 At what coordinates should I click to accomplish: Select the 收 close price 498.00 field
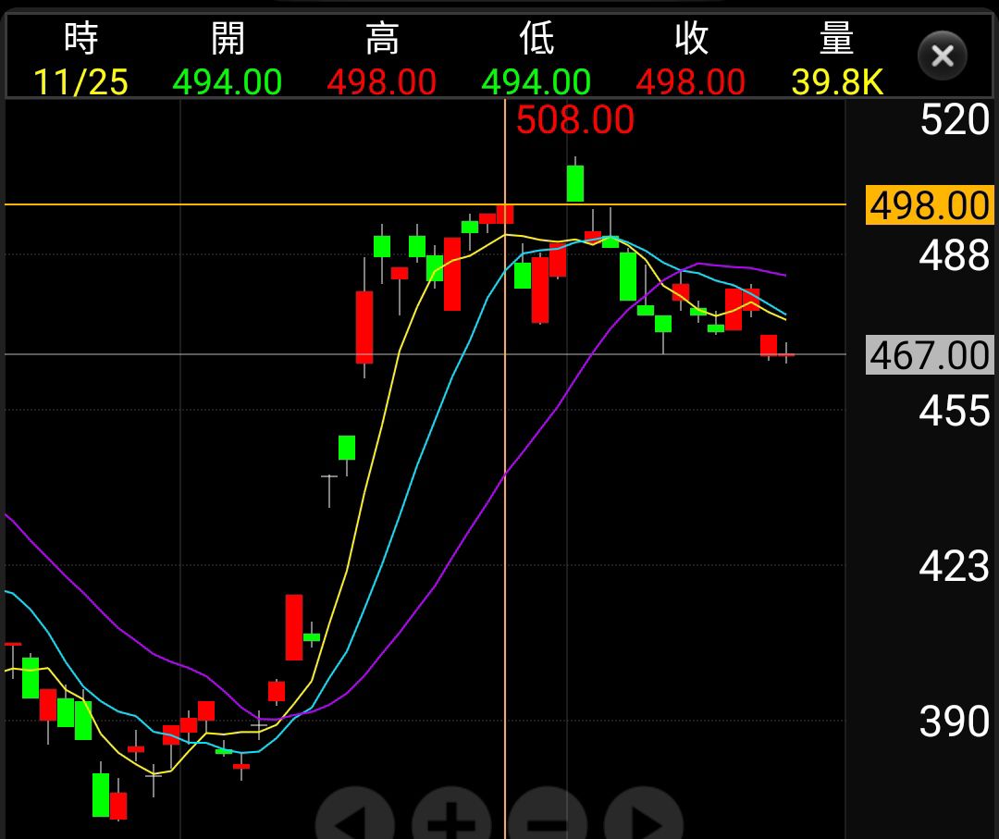point(690,82)
